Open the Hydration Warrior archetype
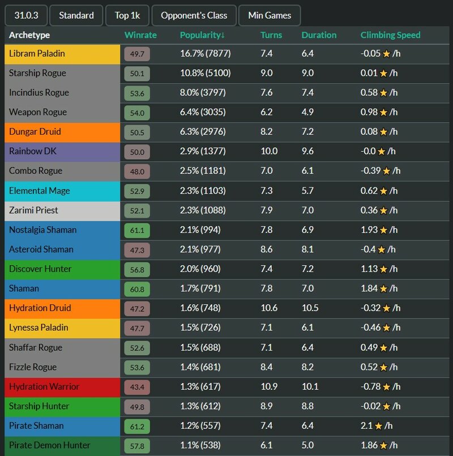Viewport: 453px width, 456px height. [x=62, y=387]
